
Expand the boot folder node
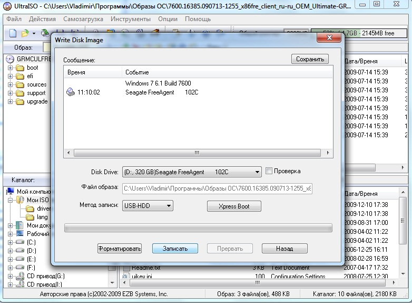click(10, 68)
